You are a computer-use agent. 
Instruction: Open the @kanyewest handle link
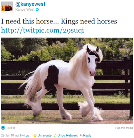point(30,4)
